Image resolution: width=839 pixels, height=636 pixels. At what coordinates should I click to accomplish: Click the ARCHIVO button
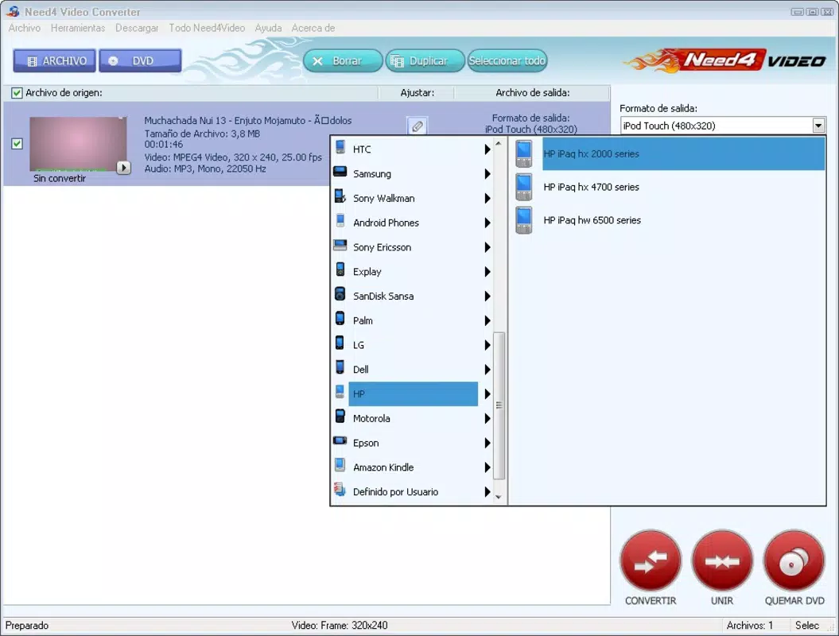point(55,60)
